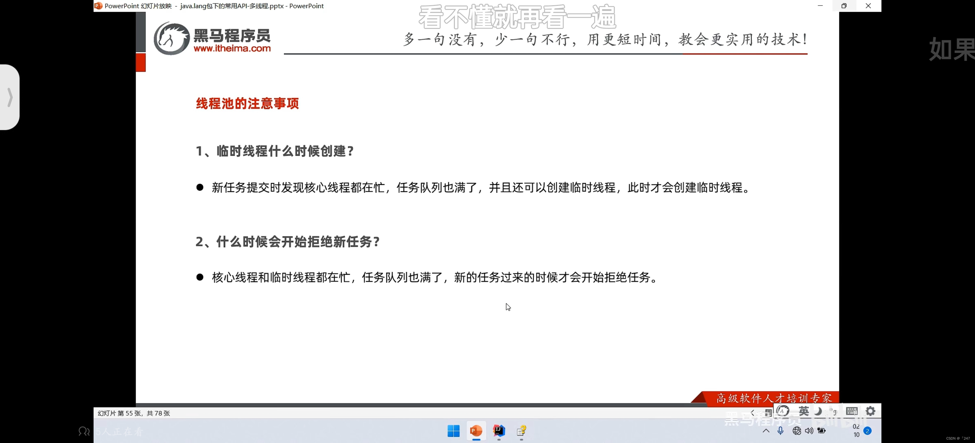Click the IME toolbar horse logo icon
This screenshot has height=443, width=975.
click(783, 411)
